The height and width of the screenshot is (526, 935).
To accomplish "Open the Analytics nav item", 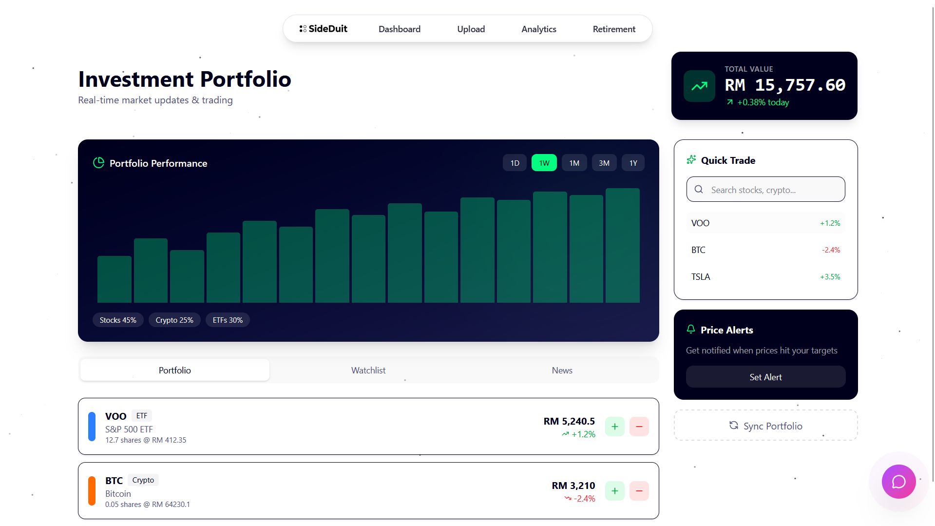I will [539, 29].
